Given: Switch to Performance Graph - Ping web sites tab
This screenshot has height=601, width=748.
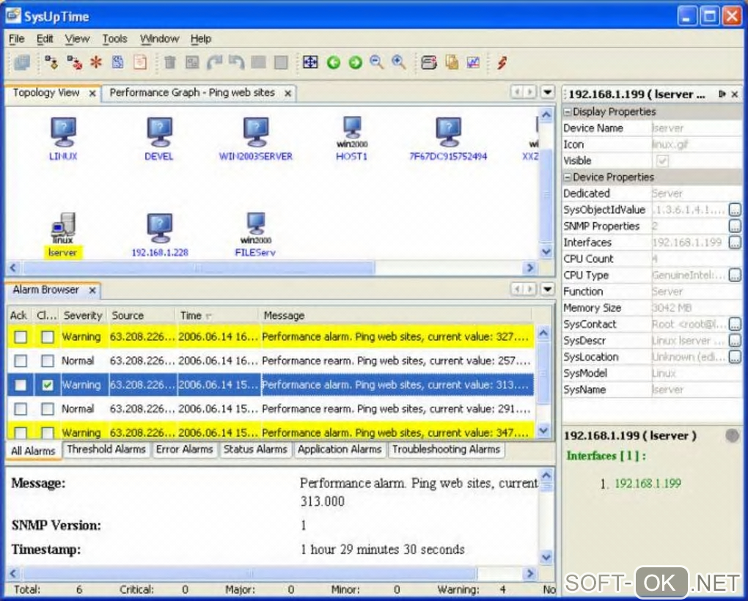Looking at the screenshot, I should 192,93.
